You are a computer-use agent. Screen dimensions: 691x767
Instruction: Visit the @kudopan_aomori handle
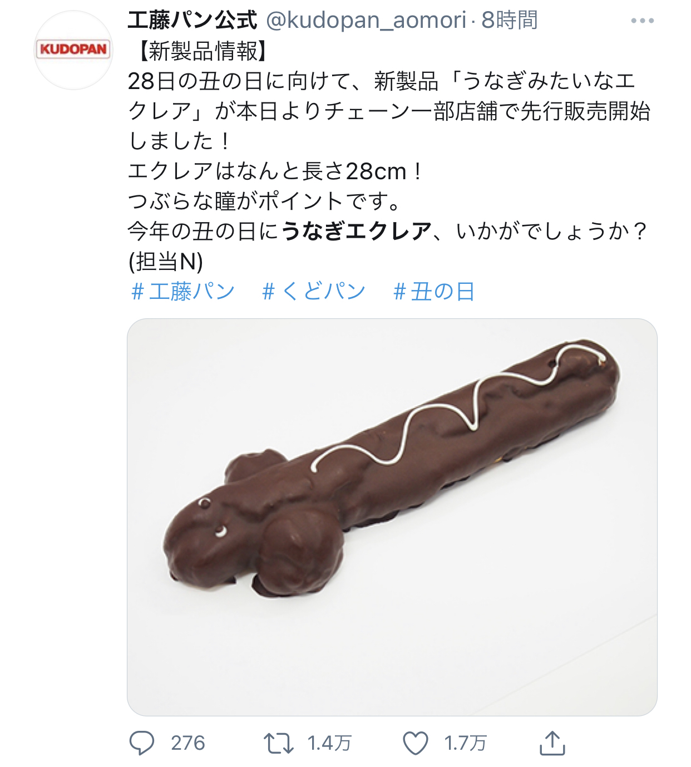pos(366,21)
